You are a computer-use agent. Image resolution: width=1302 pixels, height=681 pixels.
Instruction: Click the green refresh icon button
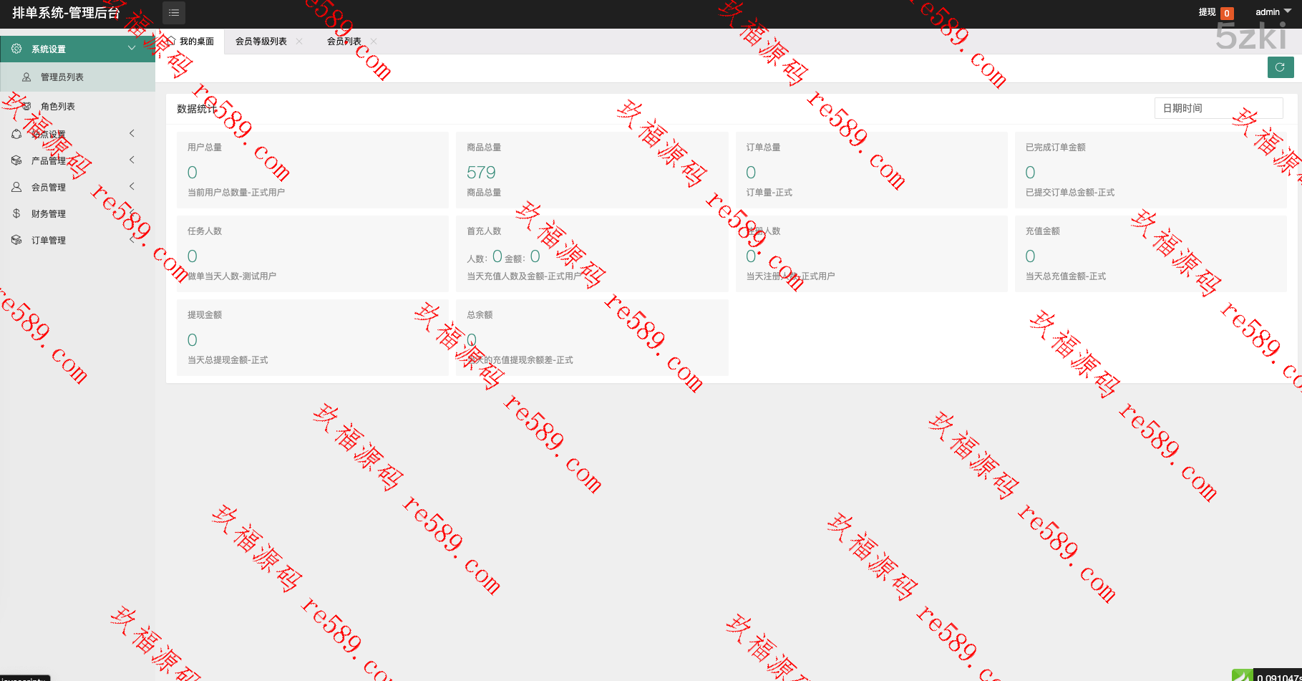tap(1280, 67)
